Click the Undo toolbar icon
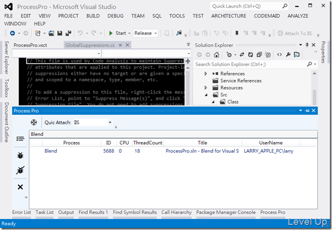This screenshot has height=230, width=332. click(x=80, y=33)
